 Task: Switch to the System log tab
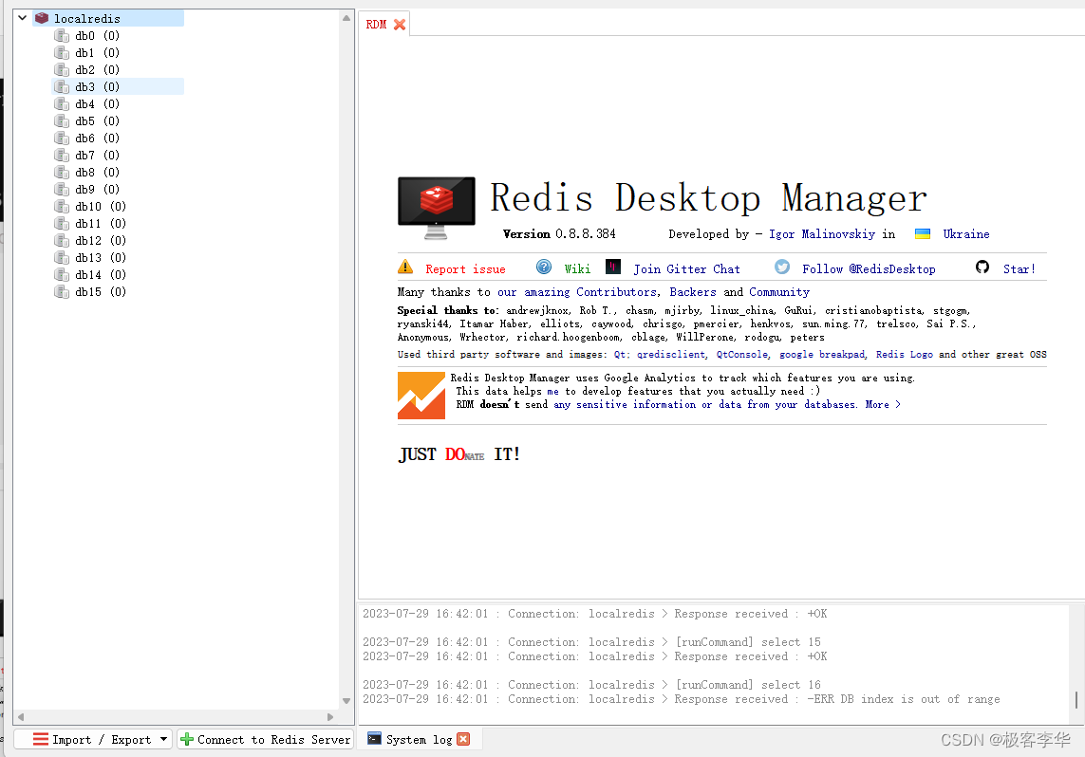pos(419,739)
